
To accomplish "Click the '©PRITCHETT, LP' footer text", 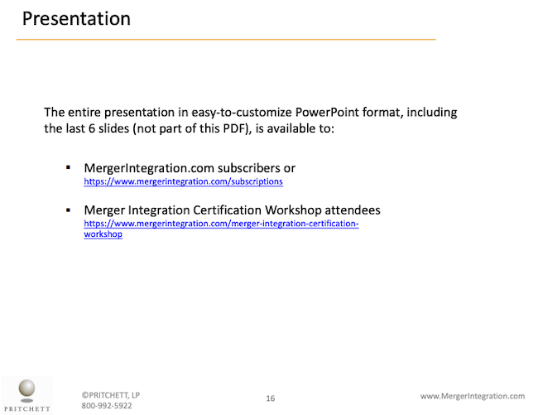I will pos(110,395).
